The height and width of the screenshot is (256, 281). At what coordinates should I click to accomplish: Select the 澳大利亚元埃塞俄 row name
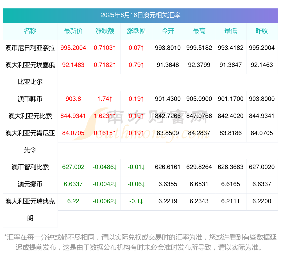tap(30, 65)
